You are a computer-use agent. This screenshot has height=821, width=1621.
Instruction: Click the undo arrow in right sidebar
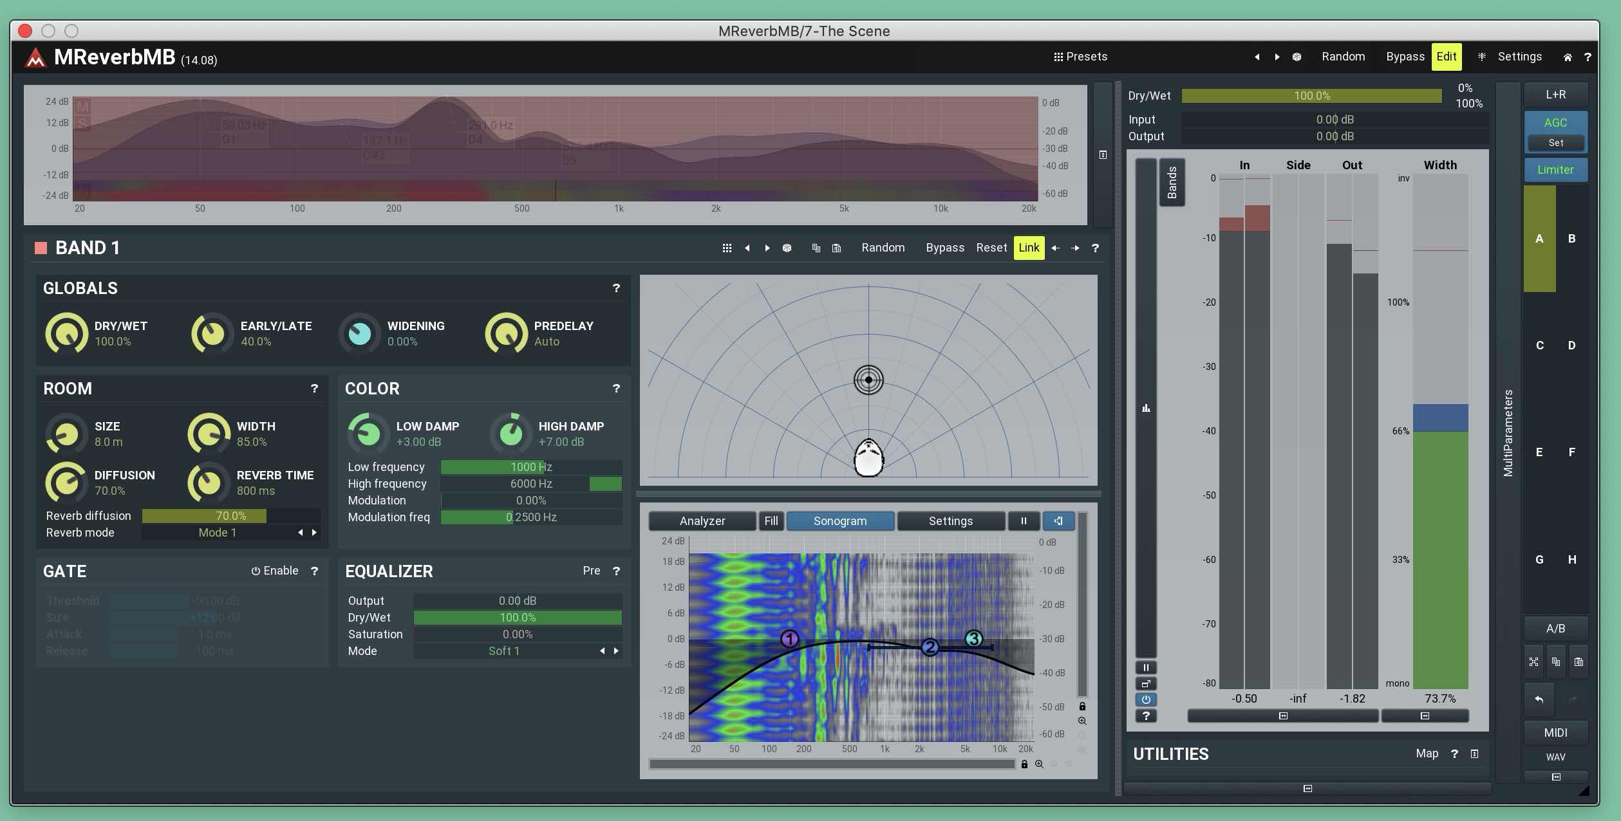click(x=1539, y=699)
